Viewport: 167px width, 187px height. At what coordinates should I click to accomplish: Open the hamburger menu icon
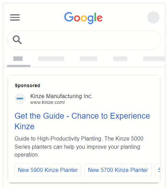coord(15,17)
